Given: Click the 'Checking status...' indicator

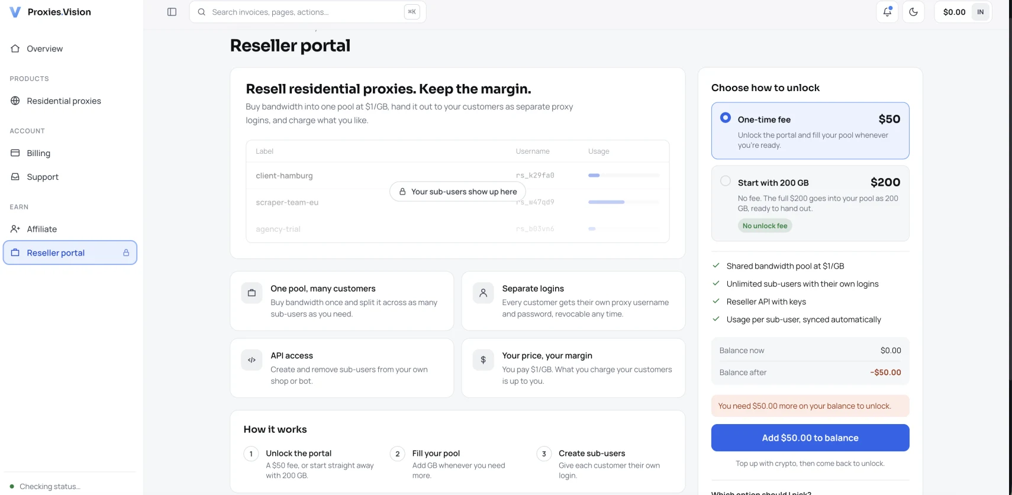Looking at the screenshot, I should point(45,487).
